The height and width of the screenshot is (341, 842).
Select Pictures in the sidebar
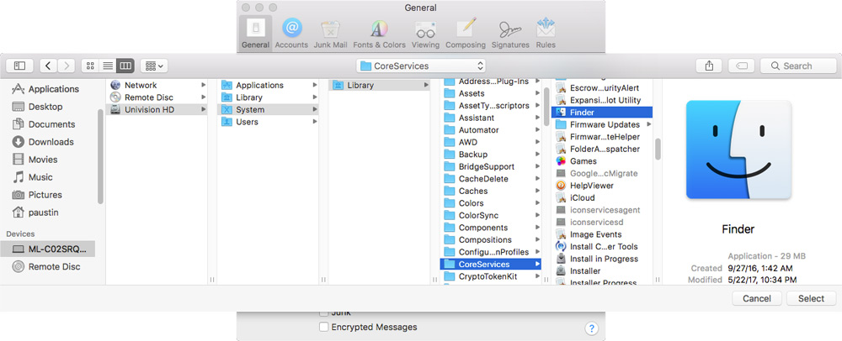coord(48,195)
